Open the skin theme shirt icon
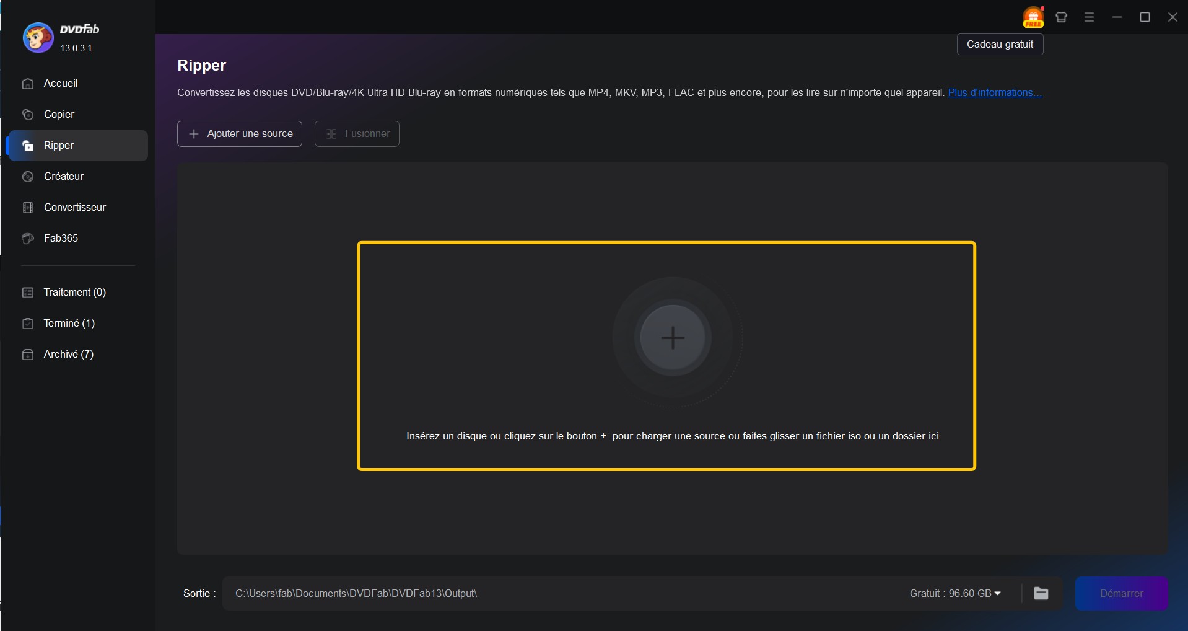Viewport: 1188px width, 631px height. pos(1062,17)
